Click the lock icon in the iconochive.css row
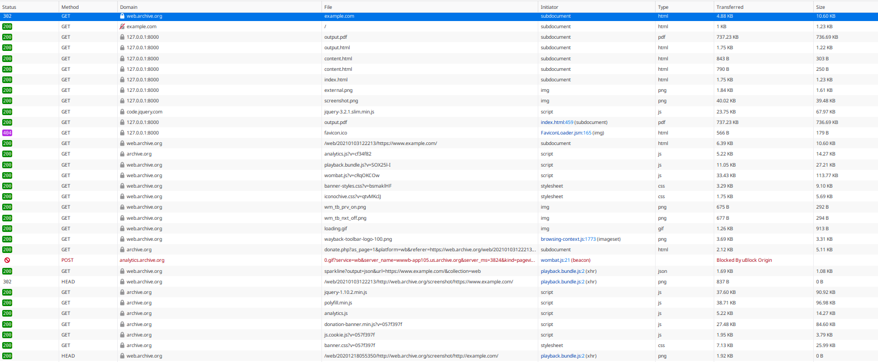The image size is (878, 362). [x=122, y=196]
